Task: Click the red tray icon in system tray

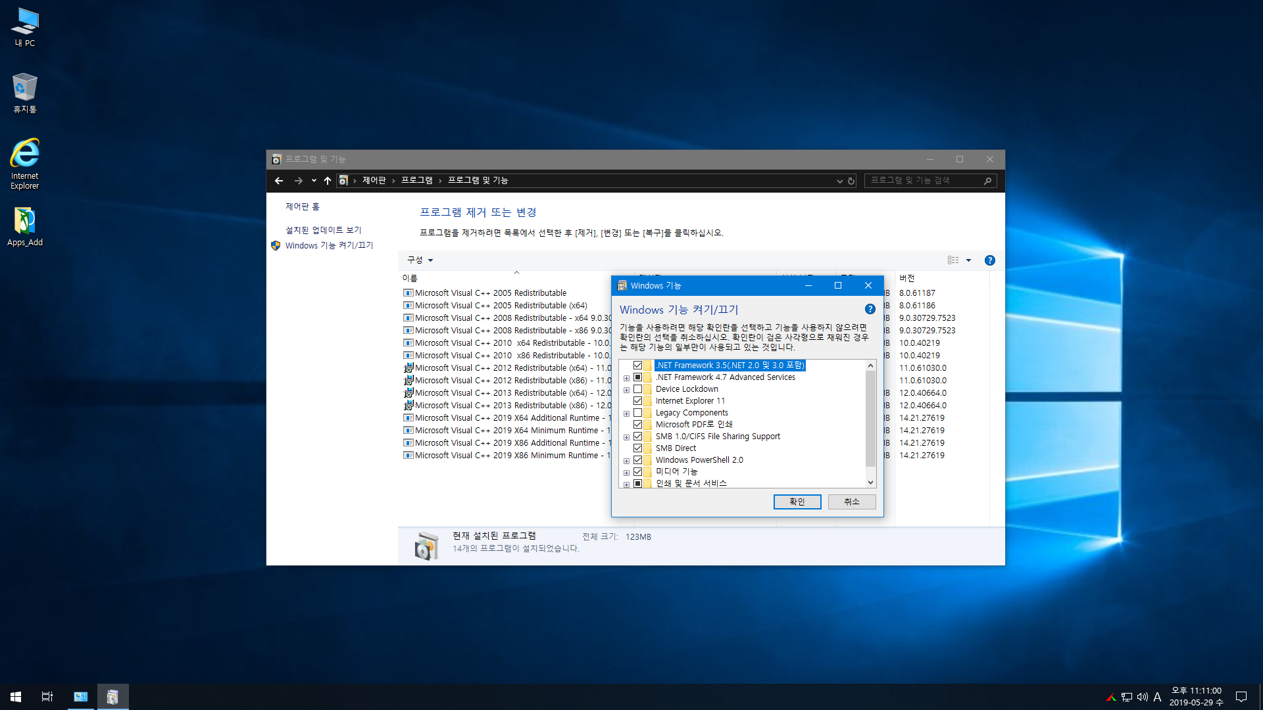Action: pos(1110,697)
